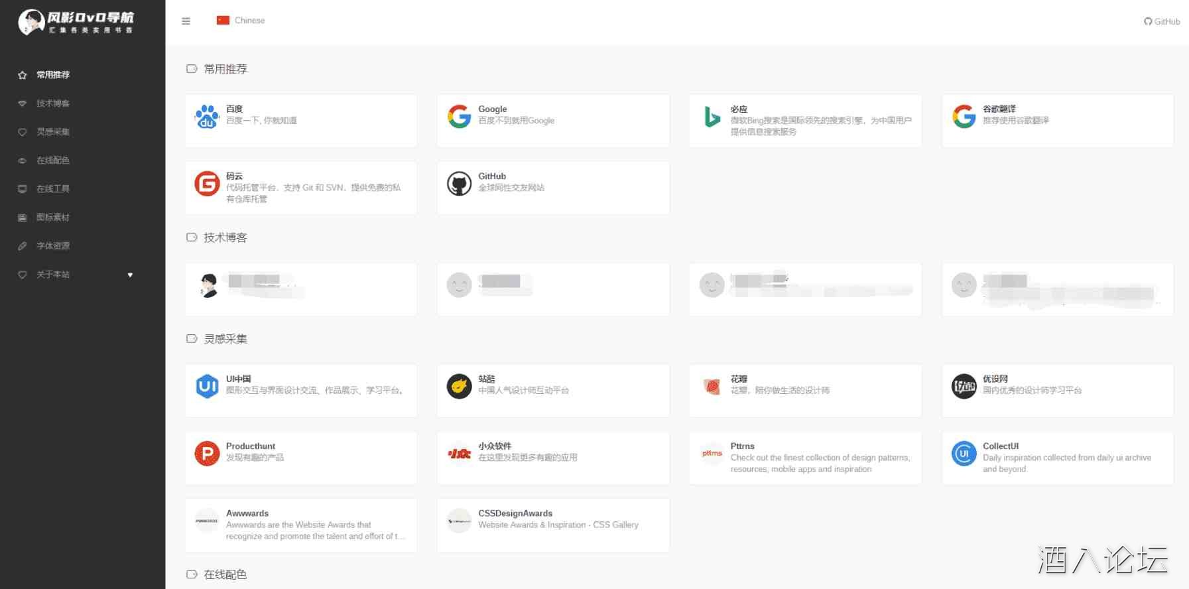Click the Pttrns logo icon
This screenshot has width=1189, height=589.
[x=712, y=454]
